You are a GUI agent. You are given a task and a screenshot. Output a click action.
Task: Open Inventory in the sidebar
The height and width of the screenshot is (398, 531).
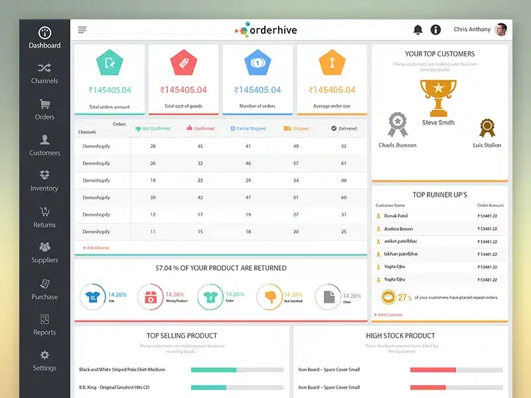click(44, 181)
